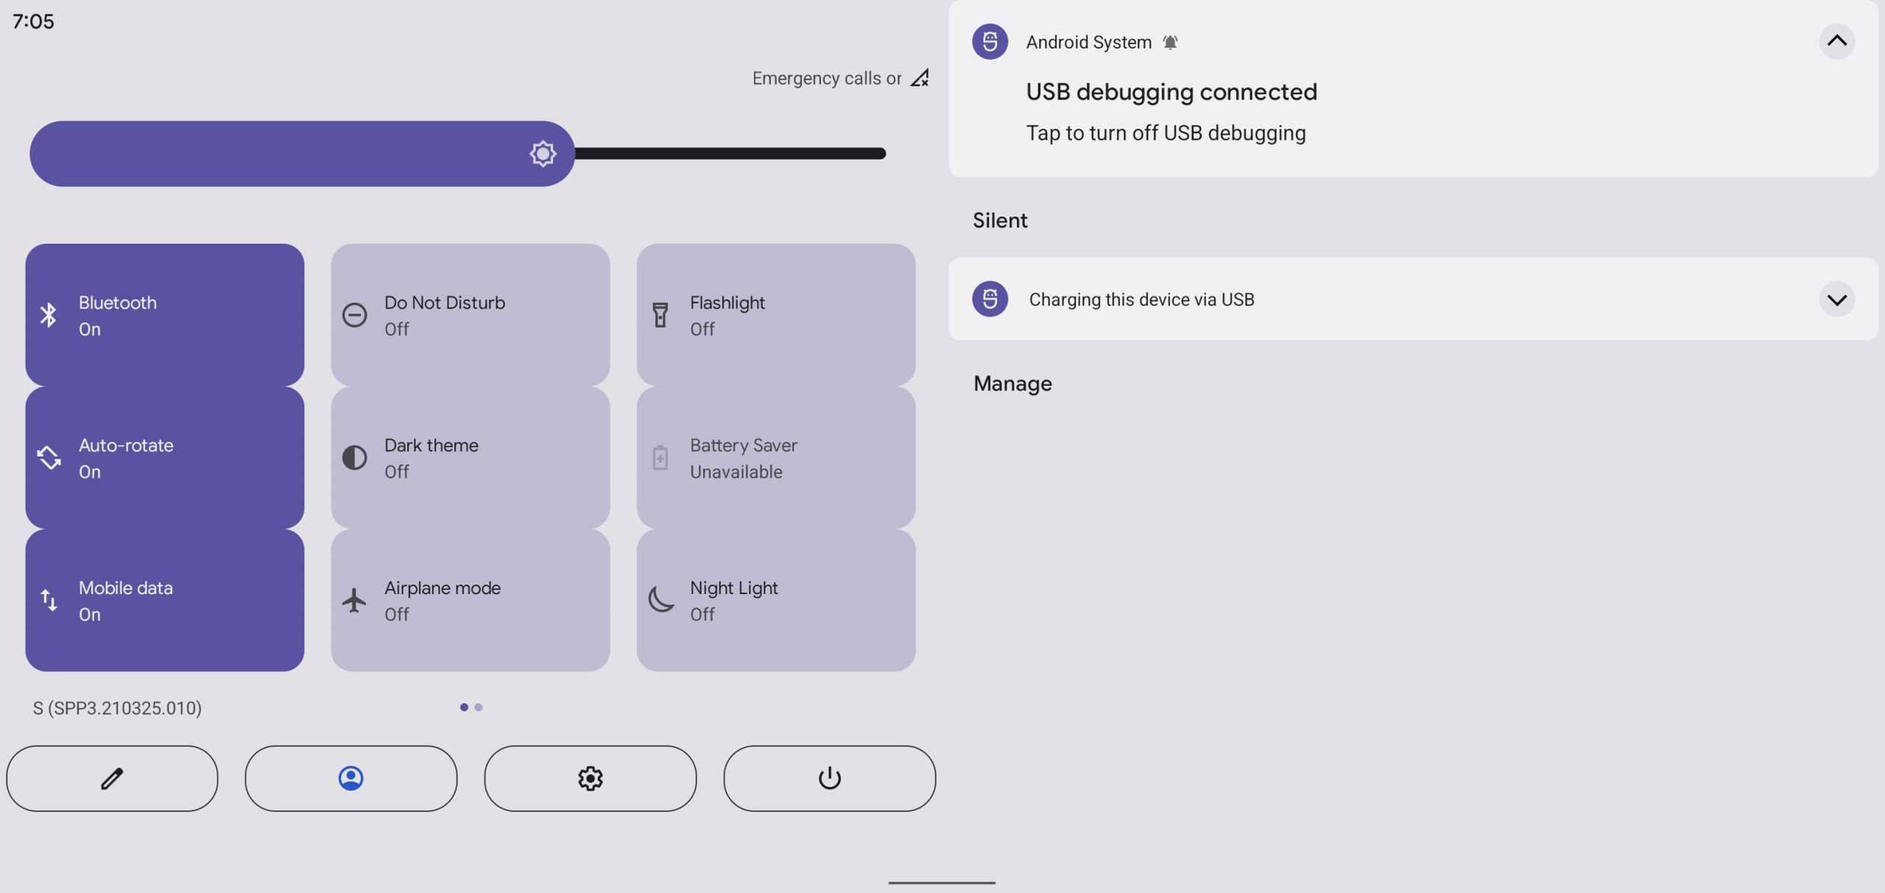Disable the Auto-rotate tile
1885x893 pixels.
point(165,458)
